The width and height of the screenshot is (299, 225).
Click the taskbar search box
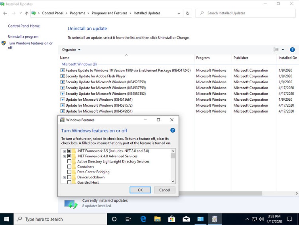(60, 219)
